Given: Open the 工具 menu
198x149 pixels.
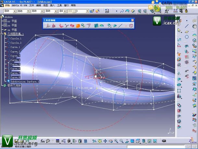Looking at the screenshot, I should [x=59, y=6].
